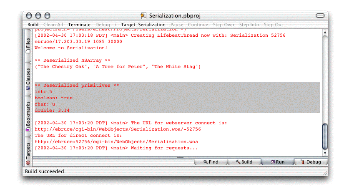Click the '** Deserialized NSArray **' line
This screenshot has width=349, height=194.
tap(72, 60)
